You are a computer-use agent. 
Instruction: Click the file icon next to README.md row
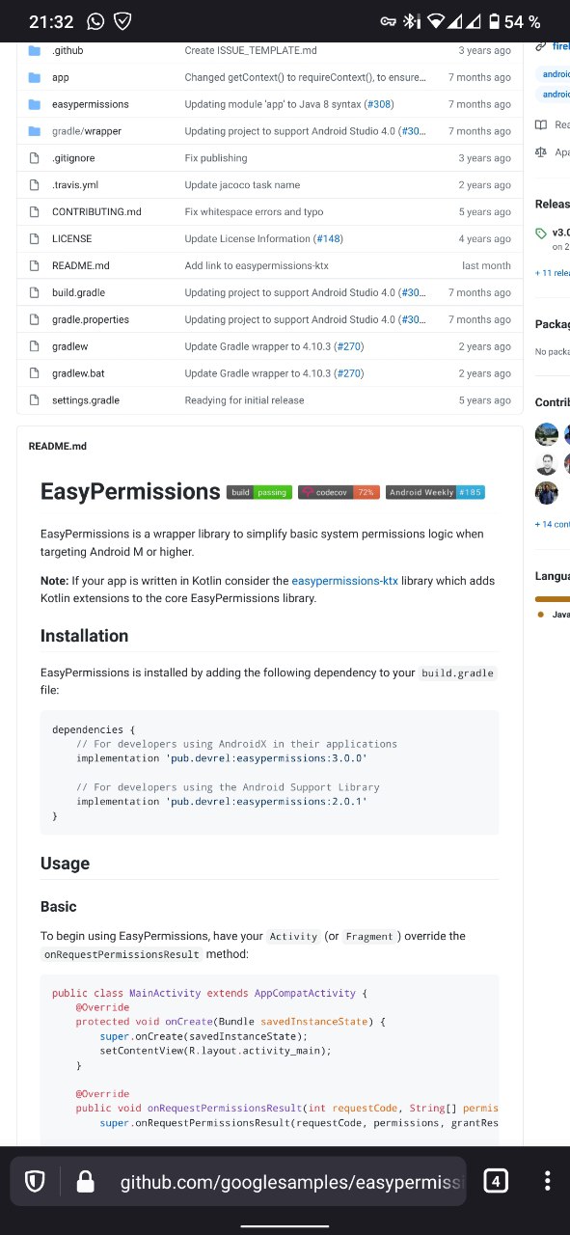tap(35, 265)
